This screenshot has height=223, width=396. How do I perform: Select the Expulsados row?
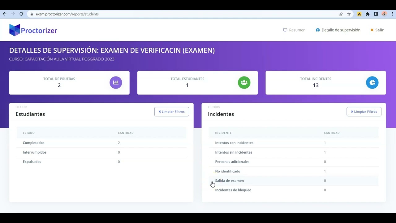click(x=101, y=162)
